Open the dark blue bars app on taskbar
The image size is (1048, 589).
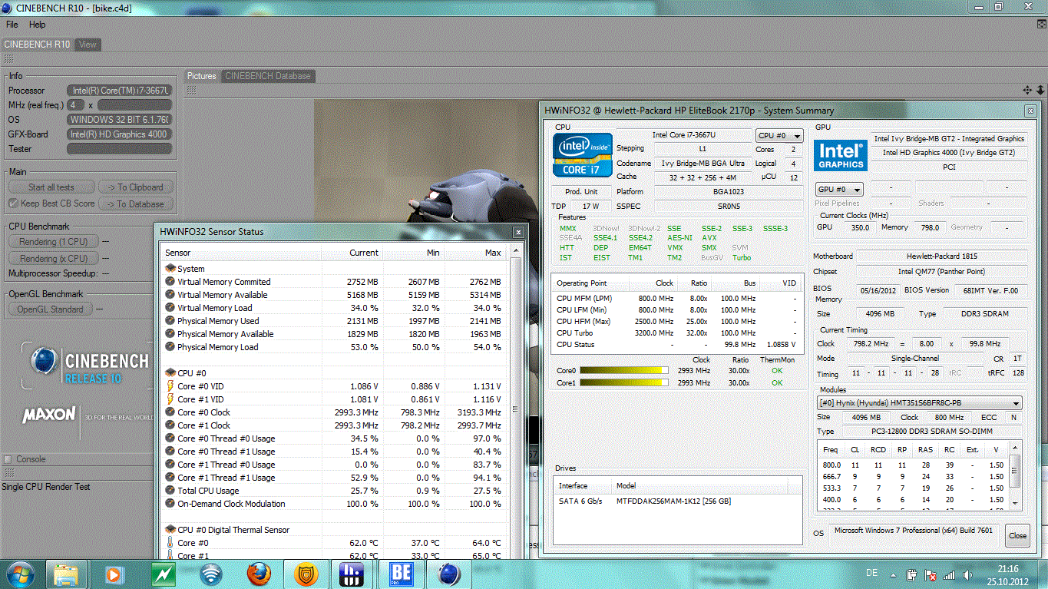click(x=351, y=574)
